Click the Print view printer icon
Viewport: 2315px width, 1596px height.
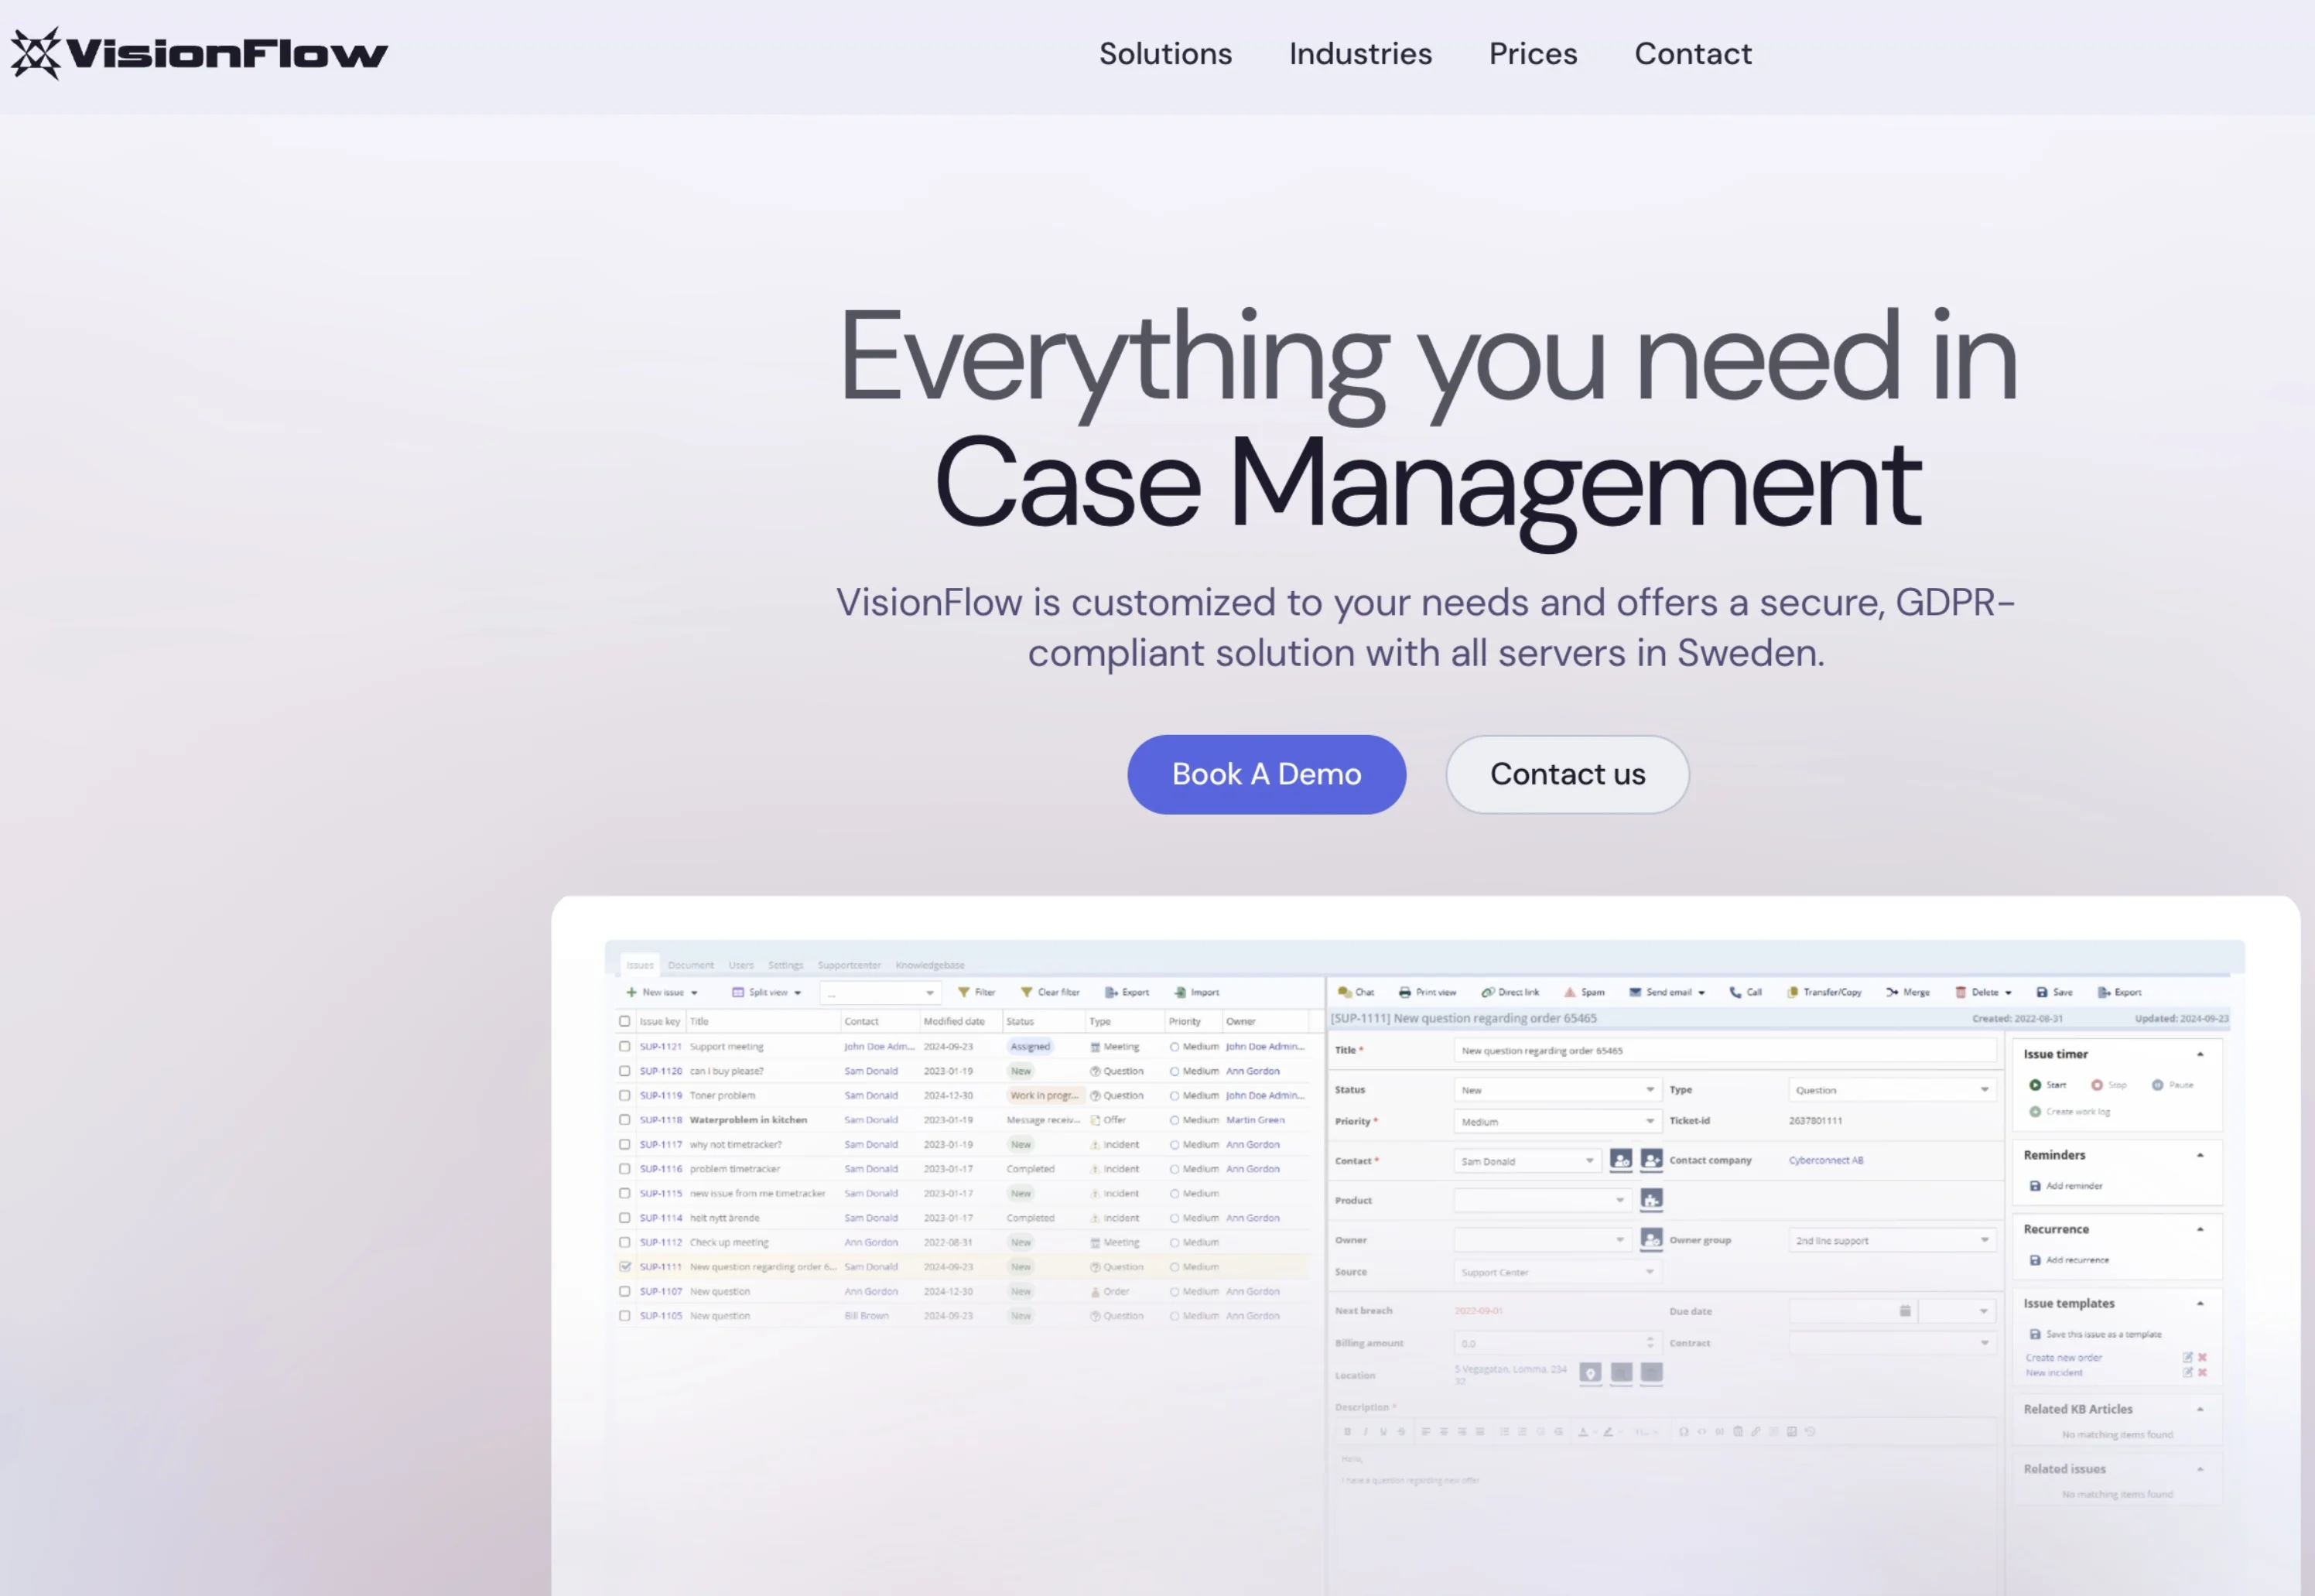tap(1404, 992)
